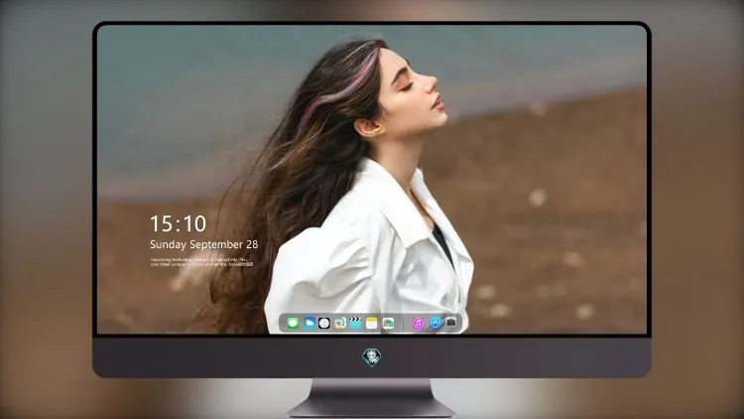Open the pink iTunes music app
Screen dimensions: 744x419
coord(418,323)
